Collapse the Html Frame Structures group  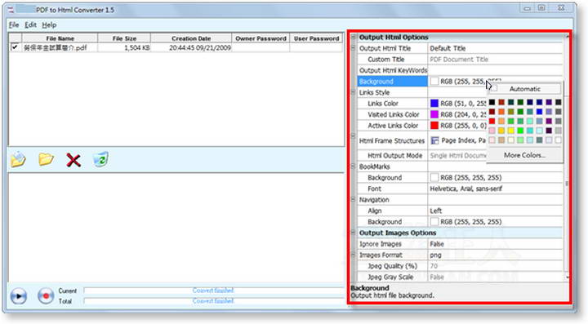pos(354,136)
